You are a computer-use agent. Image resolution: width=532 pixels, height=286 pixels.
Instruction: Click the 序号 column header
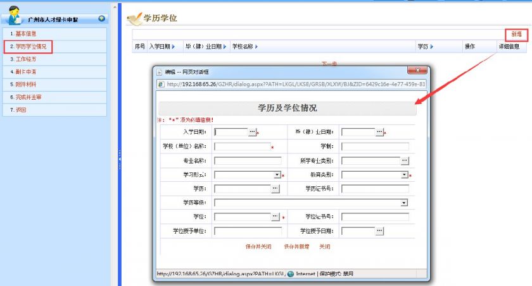[140, 47]
